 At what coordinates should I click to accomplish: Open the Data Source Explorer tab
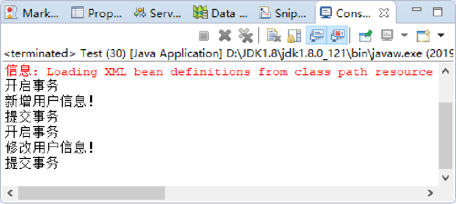pos(220,13)
